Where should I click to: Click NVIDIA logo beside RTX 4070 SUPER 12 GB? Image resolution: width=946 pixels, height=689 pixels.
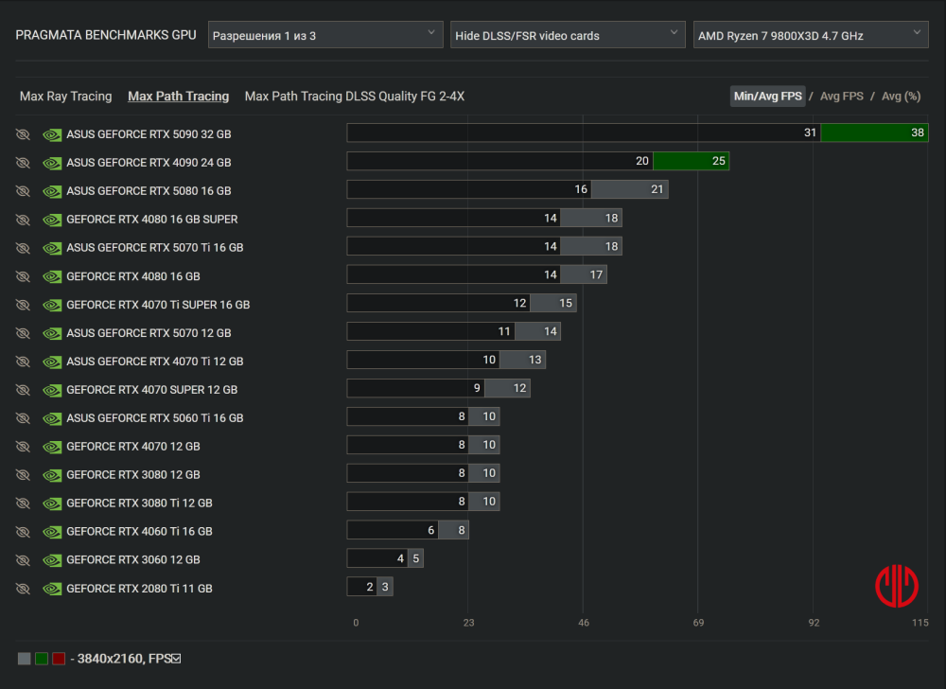coord(52,390)
